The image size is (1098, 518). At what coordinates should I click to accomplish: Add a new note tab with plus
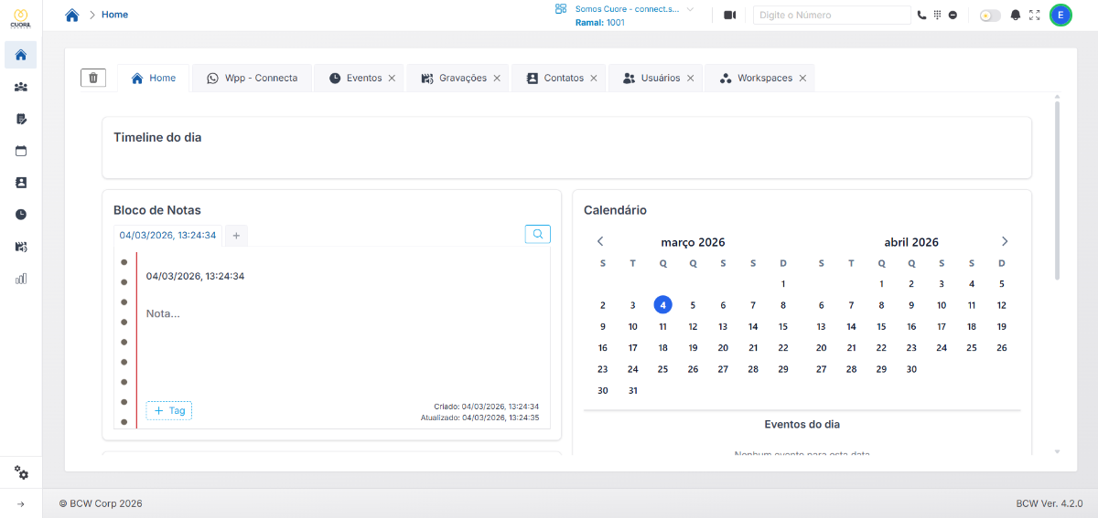[x=236, y=236]
